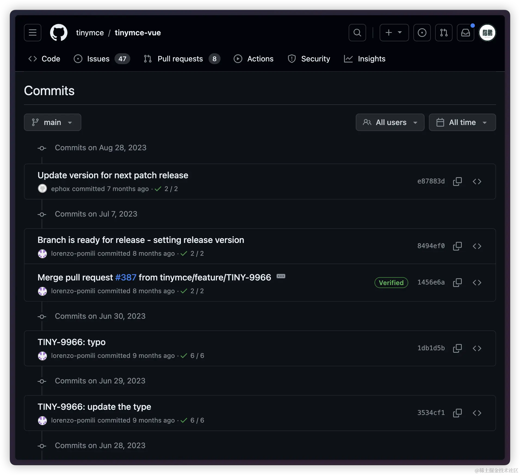Screen dimensions: 520x475
Task: Copy full SHA for commit 1456e6a
Action: [457, 282]
